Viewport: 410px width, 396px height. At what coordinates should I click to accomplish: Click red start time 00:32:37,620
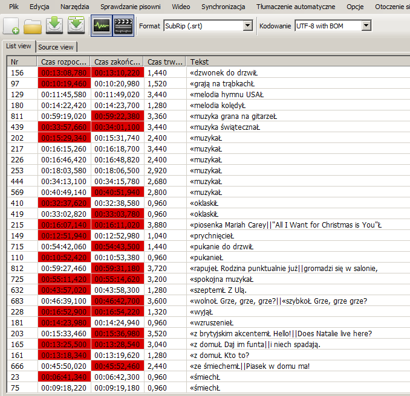pyautogui.click(x=64, y=203)
